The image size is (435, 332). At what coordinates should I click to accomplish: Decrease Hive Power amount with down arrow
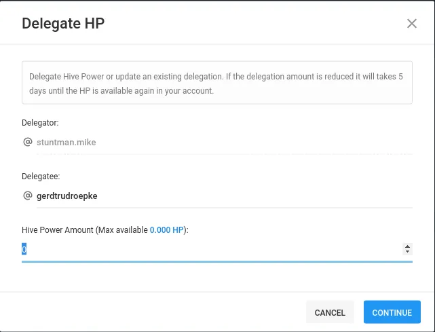(x=407, y=251)
